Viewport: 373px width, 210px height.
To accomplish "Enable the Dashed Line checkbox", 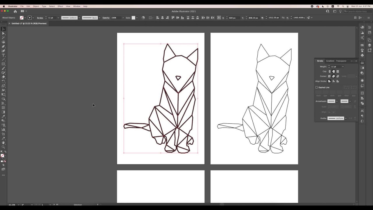I will (317, 87).
